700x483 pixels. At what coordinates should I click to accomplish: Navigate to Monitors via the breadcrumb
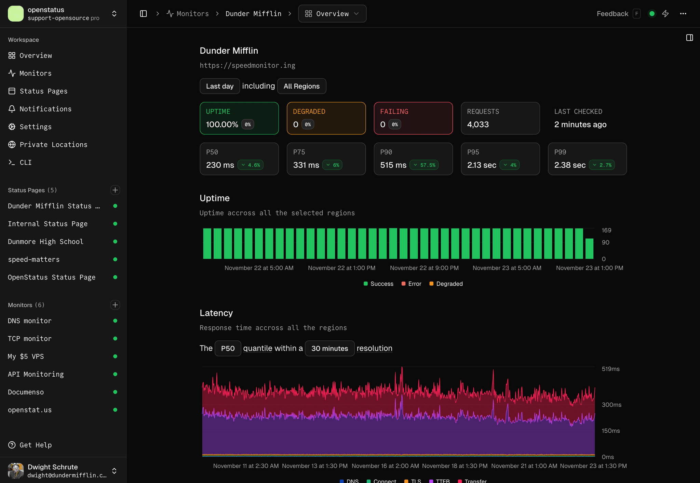click(192, 14)
